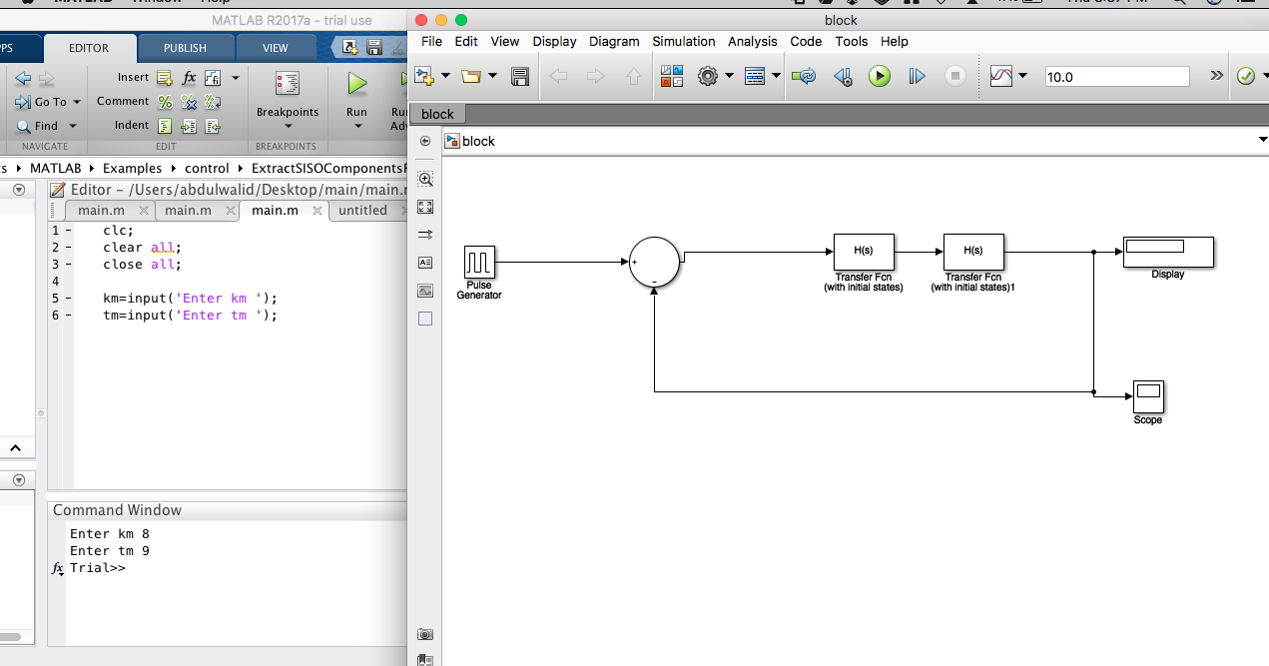Click the simulation stop time field
This screenshot has width=1269, height=666.
pos(1116,77)
